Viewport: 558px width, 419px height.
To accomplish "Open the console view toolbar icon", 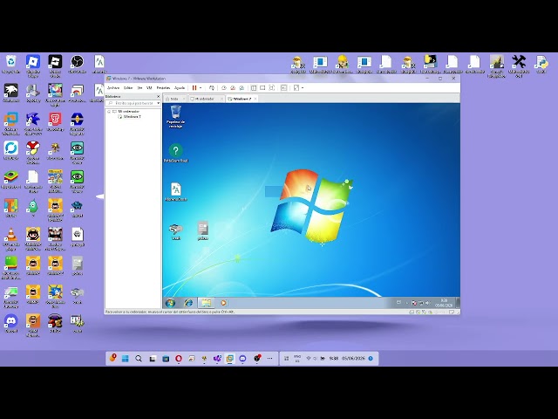I will click(284, 87).
